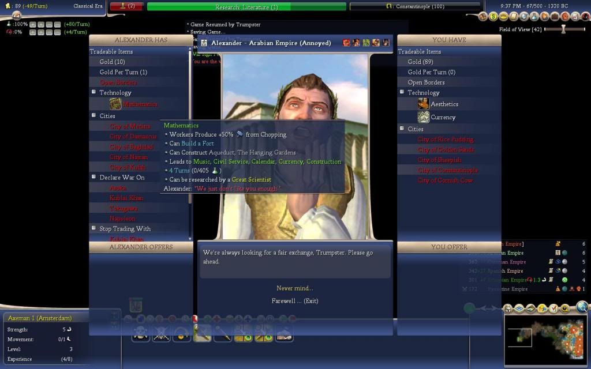Adjust the Field of View slider
The width and height of the screenshot is (591, 369).
click(x=564, y=29)
